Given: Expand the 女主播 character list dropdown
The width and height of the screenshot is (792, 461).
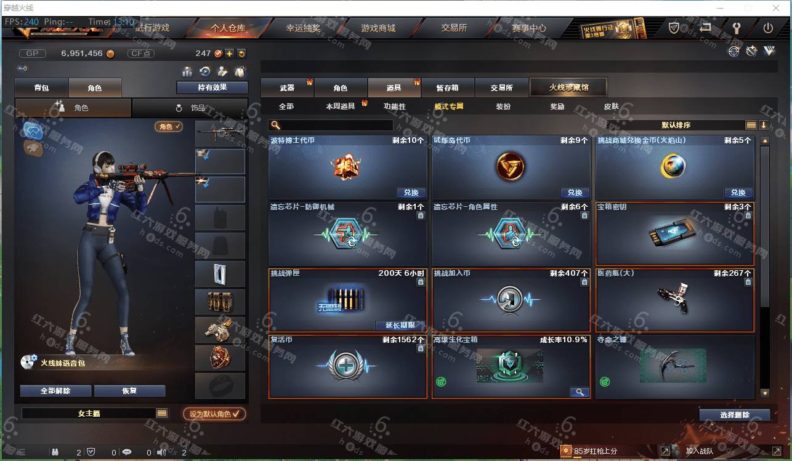Looking at the screenshot, I should 162,414.
